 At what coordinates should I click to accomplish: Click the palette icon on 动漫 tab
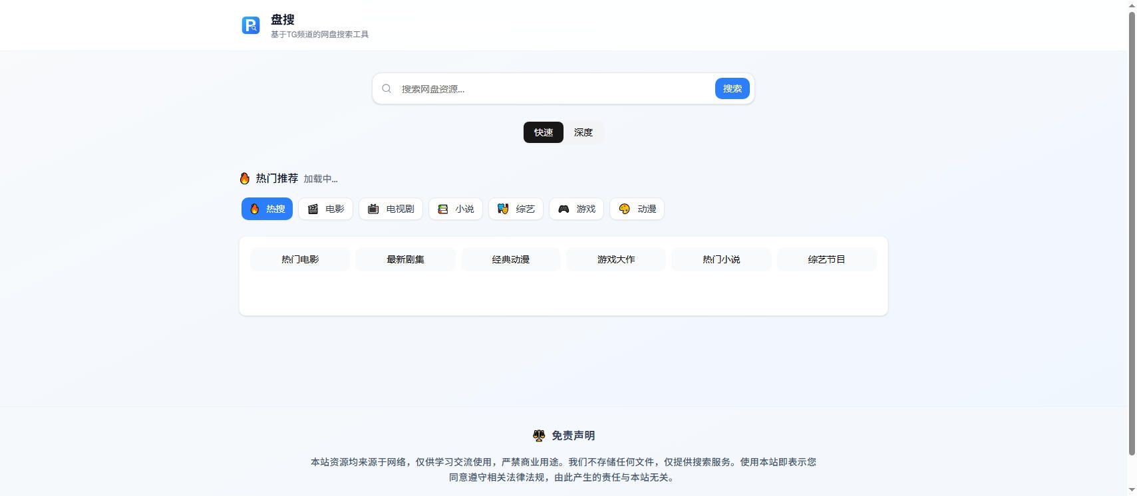(x=624, y=209)
